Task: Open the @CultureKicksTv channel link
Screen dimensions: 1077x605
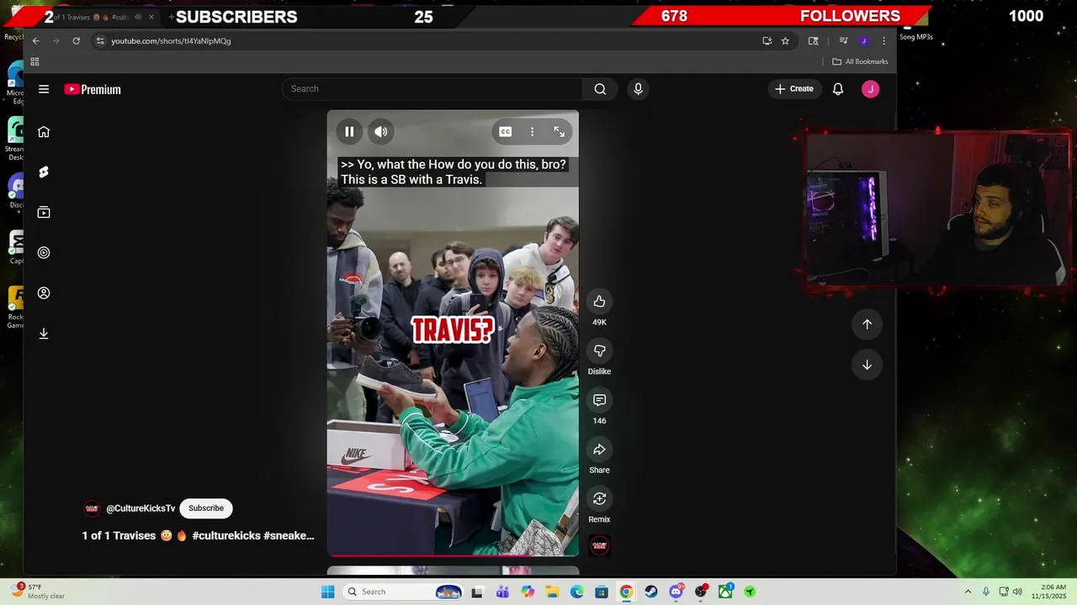Action: coord(141,508)
